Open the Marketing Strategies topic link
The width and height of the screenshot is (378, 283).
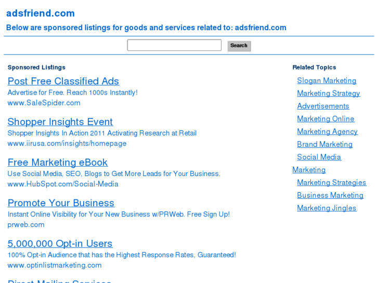(x=331, y=182)
